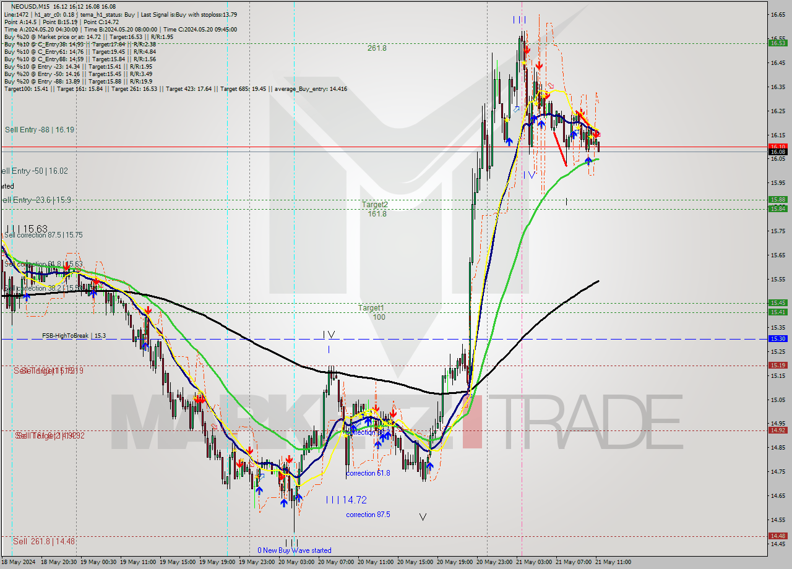The width and height of the screenshot is (792, 569).
Task: Click the '0 New Buy Wave started' label
Action: 295,550
